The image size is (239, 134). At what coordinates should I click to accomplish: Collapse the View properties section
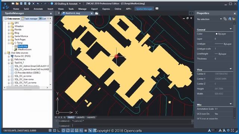click(231, 69)
